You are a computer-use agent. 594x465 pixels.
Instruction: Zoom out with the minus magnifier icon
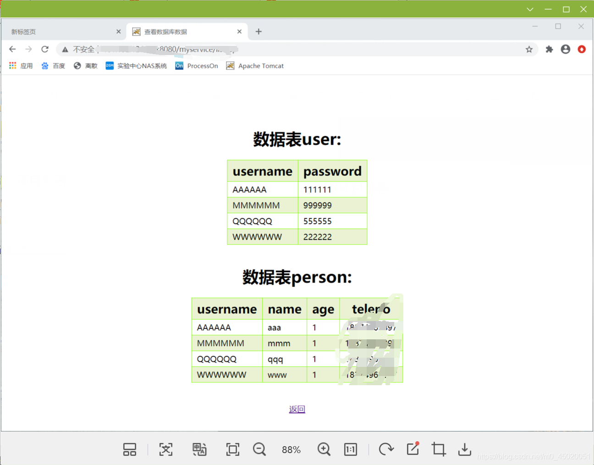coord(259,449)
